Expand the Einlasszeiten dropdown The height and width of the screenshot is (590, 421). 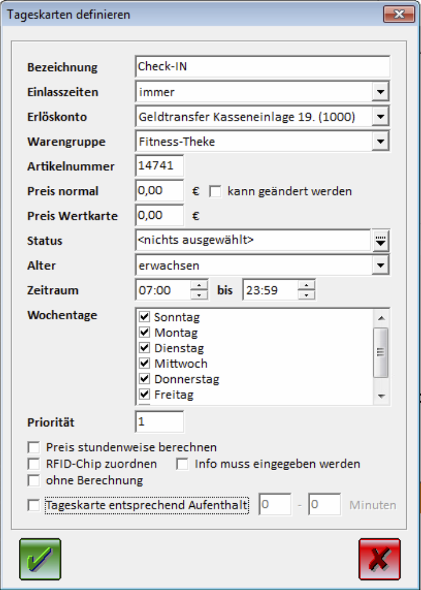(381, 92)
